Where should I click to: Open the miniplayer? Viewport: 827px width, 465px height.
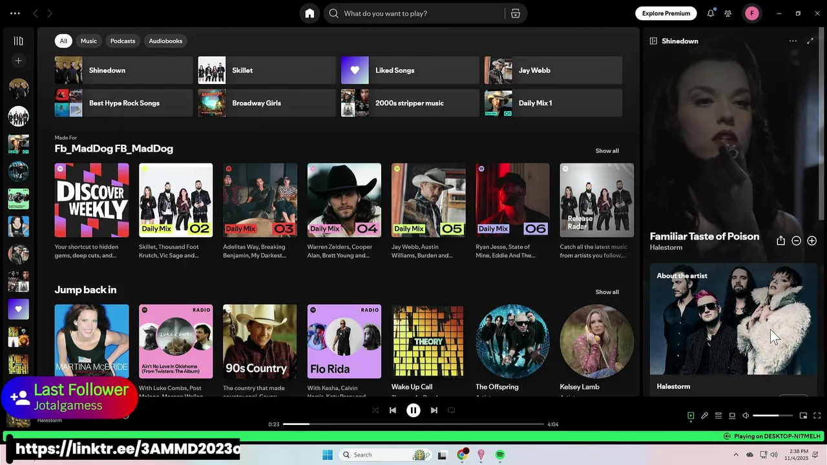point(803,416)
